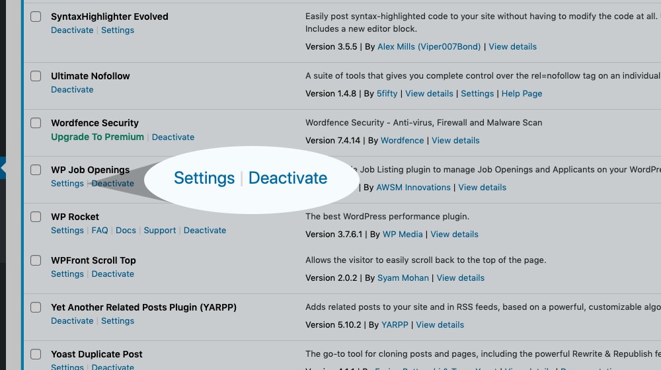661x370 pixels.
Task: Open Settings for YARPP plugin
Action: pyautogui.click(x=118, y=320)
